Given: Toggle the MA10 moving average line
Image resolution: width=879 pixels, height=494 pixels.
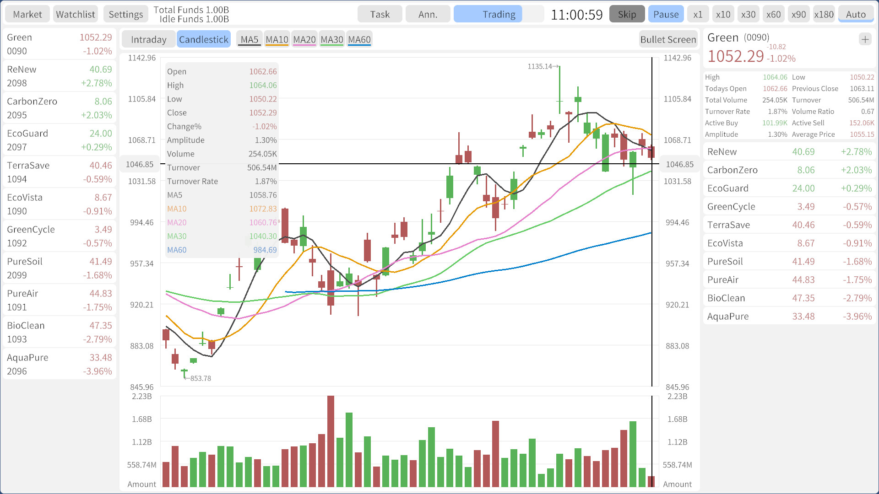Looking at the screenshot, I should tap(277, 39).
